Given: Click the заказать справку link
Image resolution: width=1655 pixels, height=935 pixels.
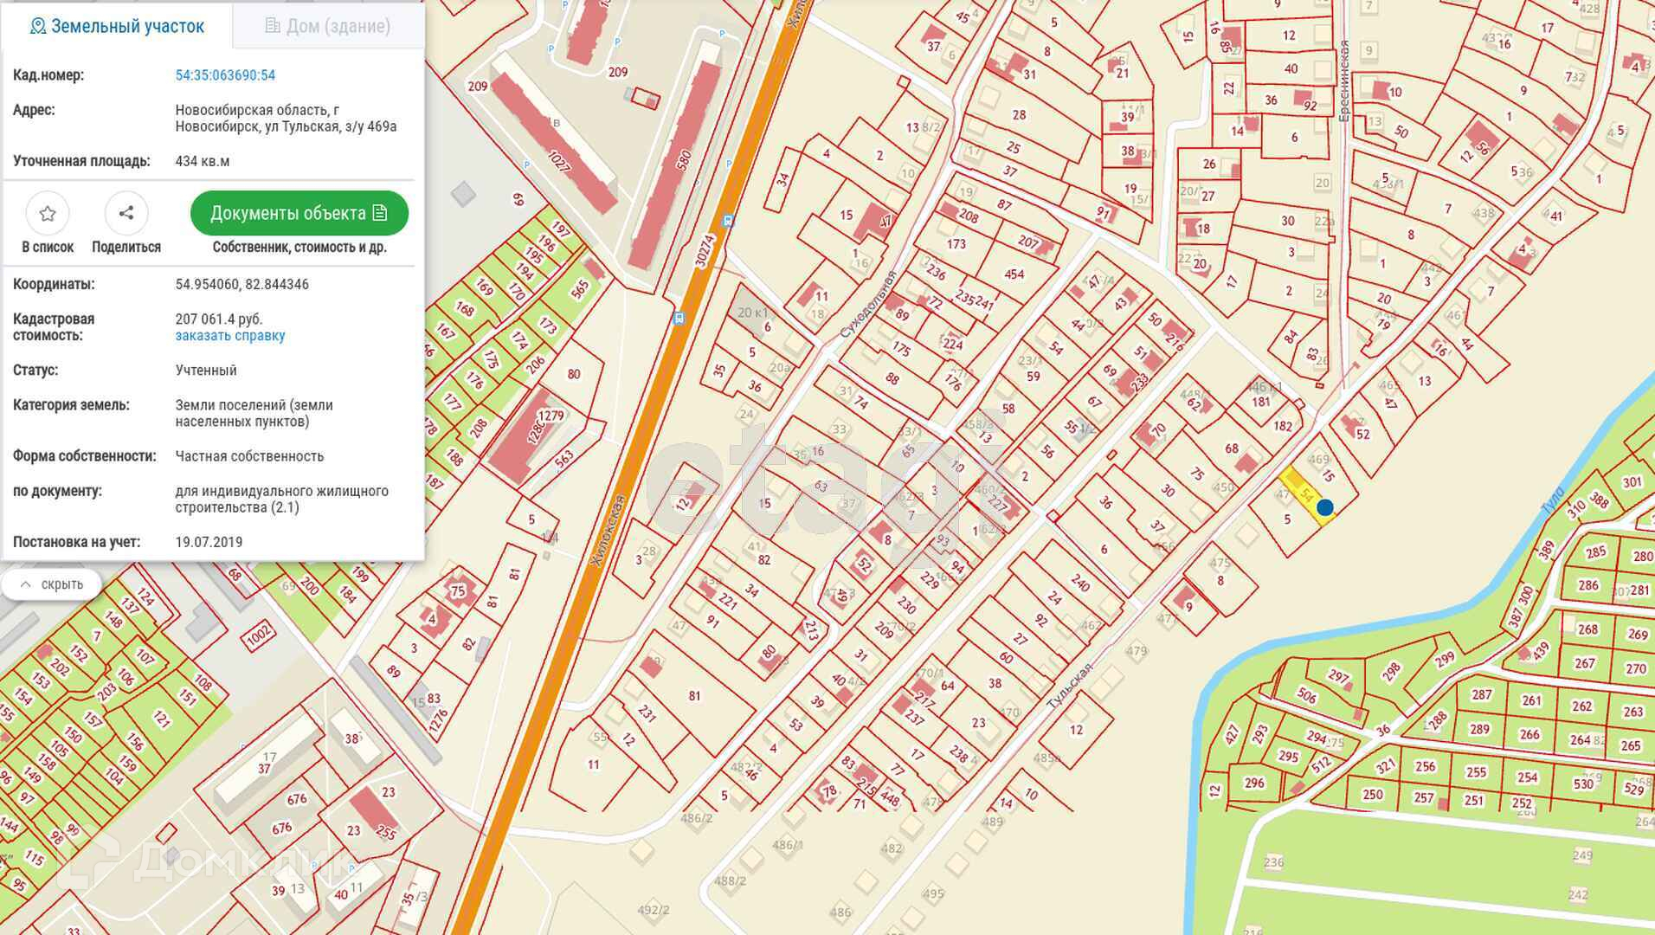Looking at the screenshot, I should pos(230,335).
